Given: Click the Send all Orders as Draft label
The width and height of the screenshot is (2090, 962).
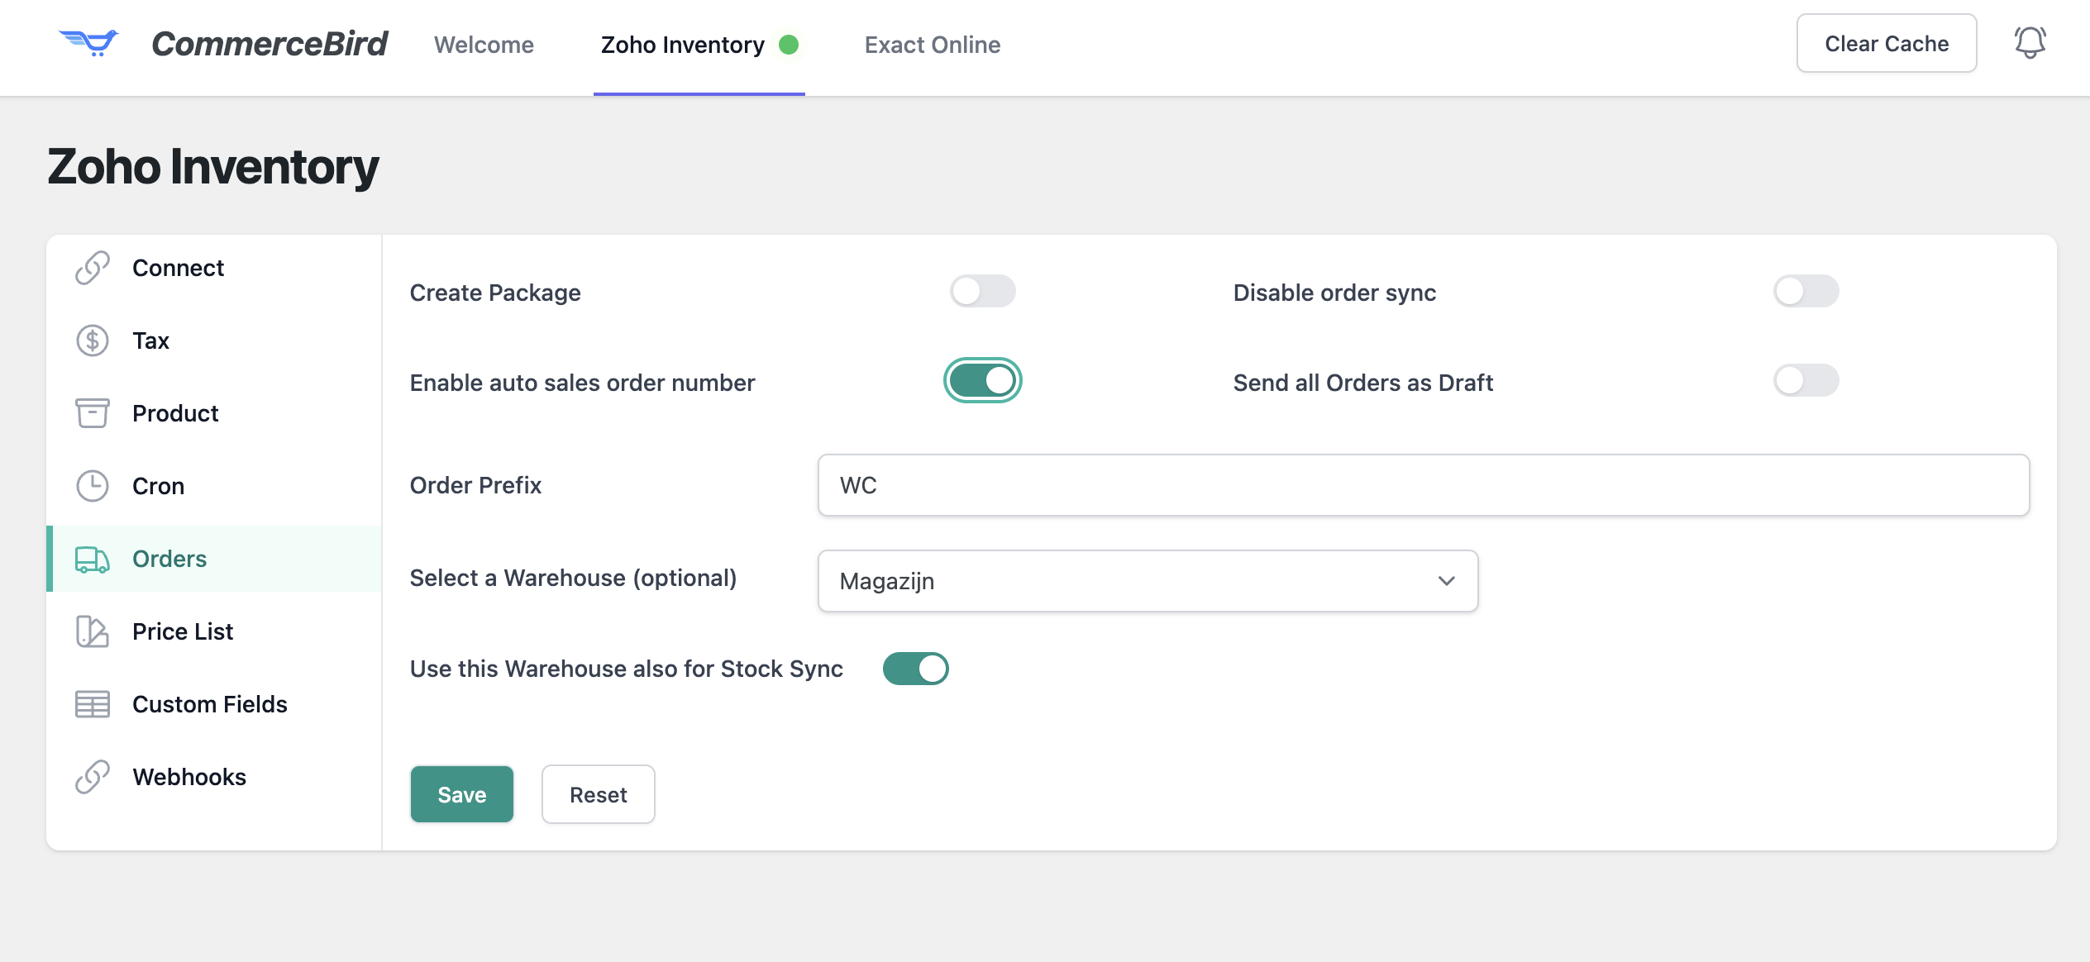Looking at the screenshot, I should click(x=1362, y=383).
